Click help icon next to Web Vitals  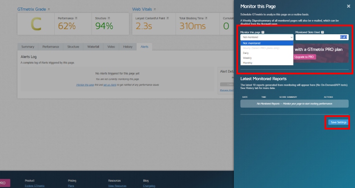(155, 9)
